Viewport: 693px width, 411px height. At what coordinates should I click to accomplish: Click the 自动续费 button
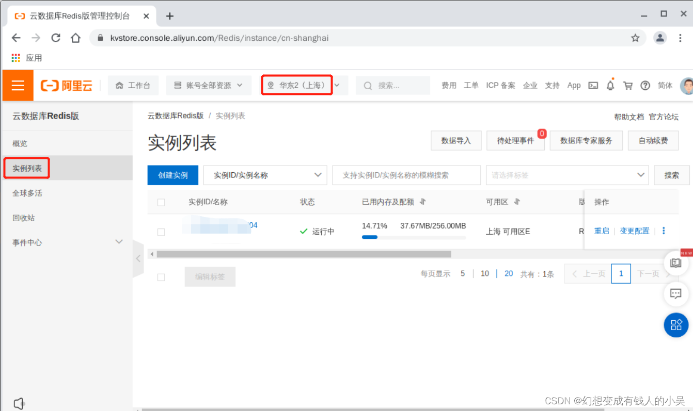point(653,140)
